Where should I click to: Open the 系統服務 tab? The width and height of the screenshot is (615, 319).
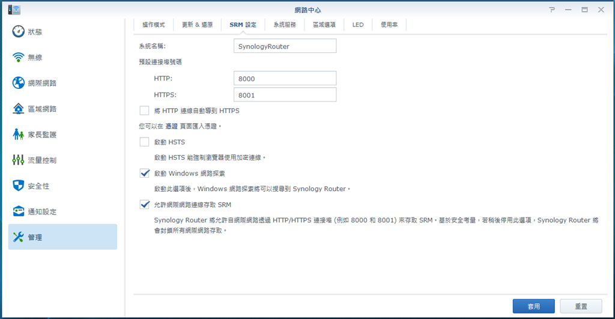284,25
